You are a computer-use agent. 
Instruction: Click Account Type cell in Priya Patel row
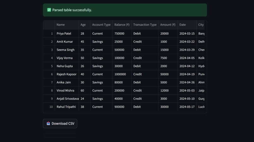coord(101,33)
